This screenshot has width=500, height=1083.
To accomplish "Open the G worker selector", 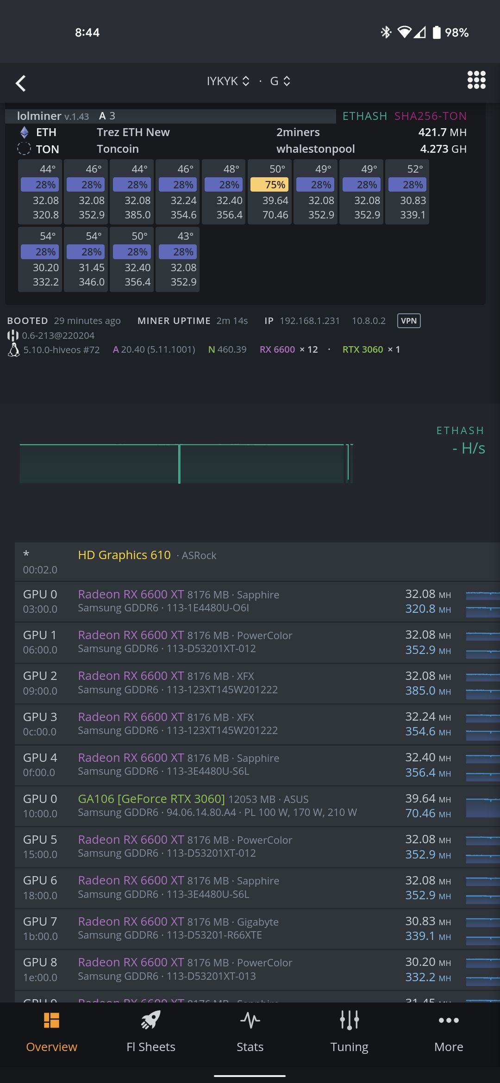I will [x=280, y=81].
